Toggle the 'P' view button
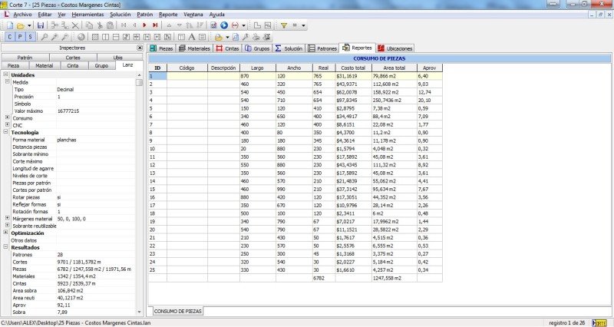 pyautogui.click(x=20, y=37)
